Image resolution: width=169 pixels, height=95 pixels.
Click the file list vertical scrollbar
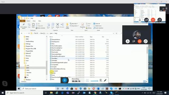(147, 50)
